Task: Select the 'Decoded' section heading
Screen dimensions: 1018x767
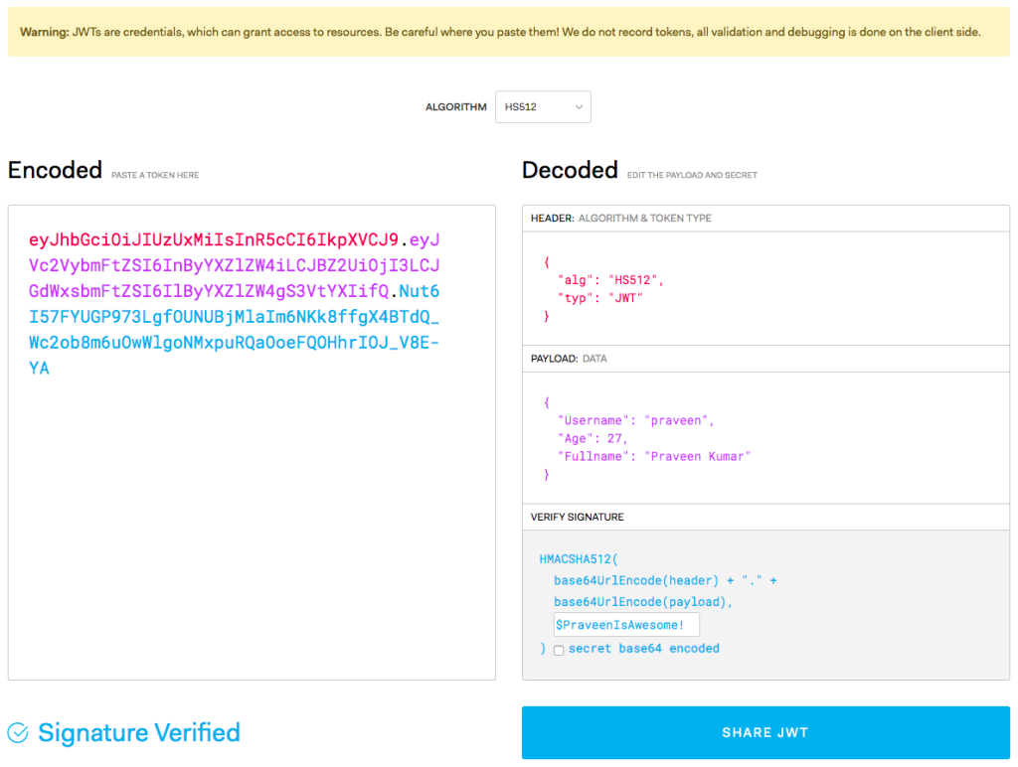Action: 570,170
